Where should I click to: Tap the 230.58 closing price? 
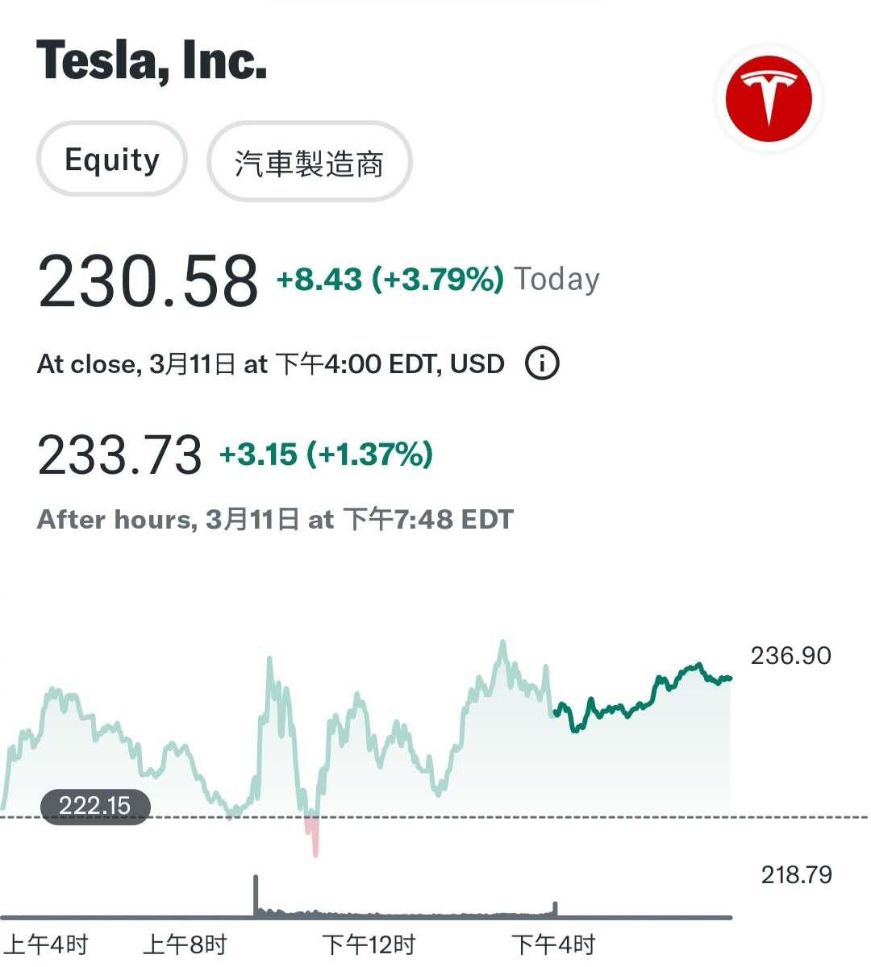click(x=148, y=281)
